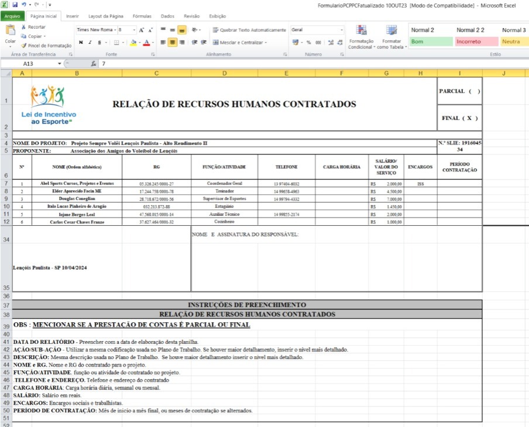Apply the red Incorreto cell style
This screenshot has height=427, width=529.
coord(476,42)
